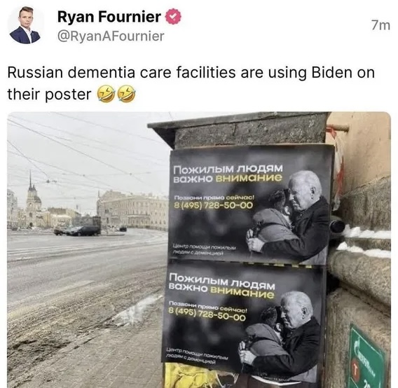Open the attached street photo
The width and height of the screenshot is (398, 388).
click(x=199, y=250)
